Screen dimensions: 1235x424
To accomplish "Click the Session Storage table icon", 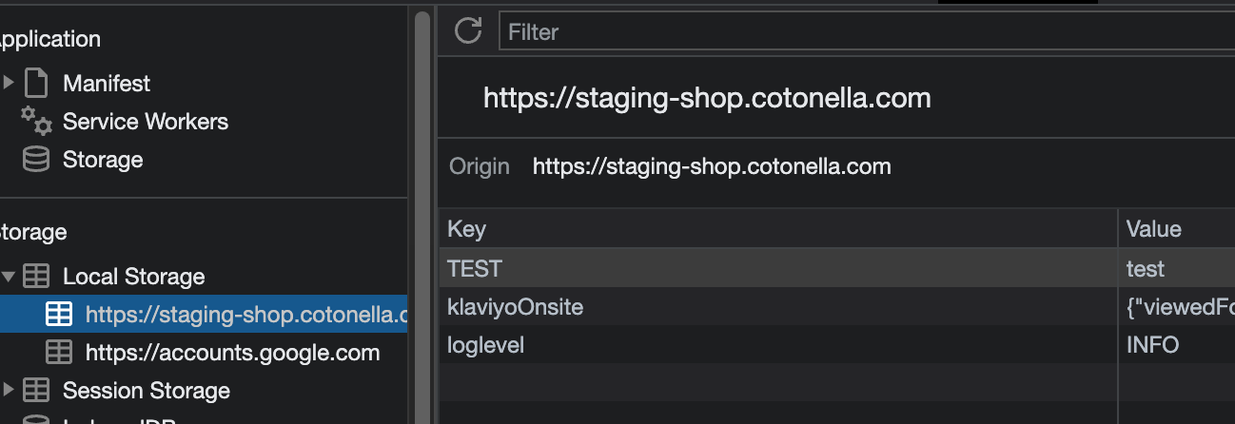I will pos(36,391).
